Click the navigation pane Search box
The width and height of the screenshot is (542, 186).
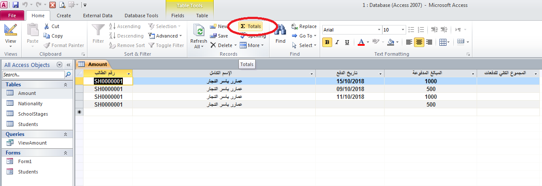[33, 75]
